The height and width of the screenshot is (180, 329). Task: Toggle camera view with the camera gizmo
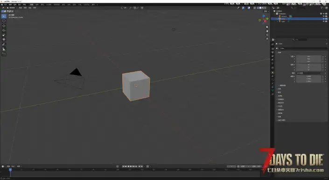[x=267, y=35]
